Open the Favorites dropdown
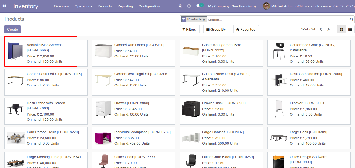 click(246, 29)
